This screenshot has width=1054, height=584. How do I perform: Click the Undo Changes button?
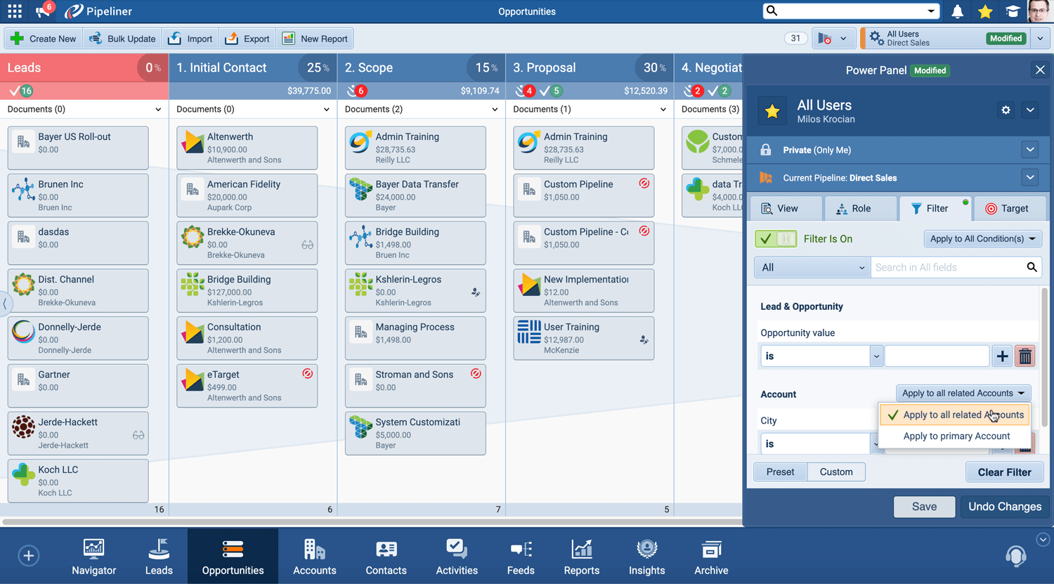(1004, 507)
